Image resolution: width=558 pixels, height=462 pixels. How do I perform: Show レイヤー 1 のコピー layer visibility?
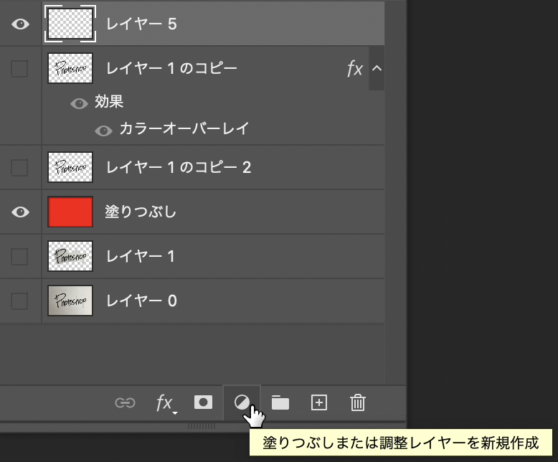coord(19,69)
